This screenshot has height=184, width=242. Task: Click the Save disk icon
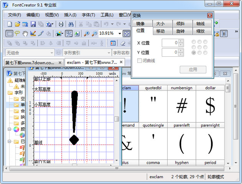tap(33, 24)
